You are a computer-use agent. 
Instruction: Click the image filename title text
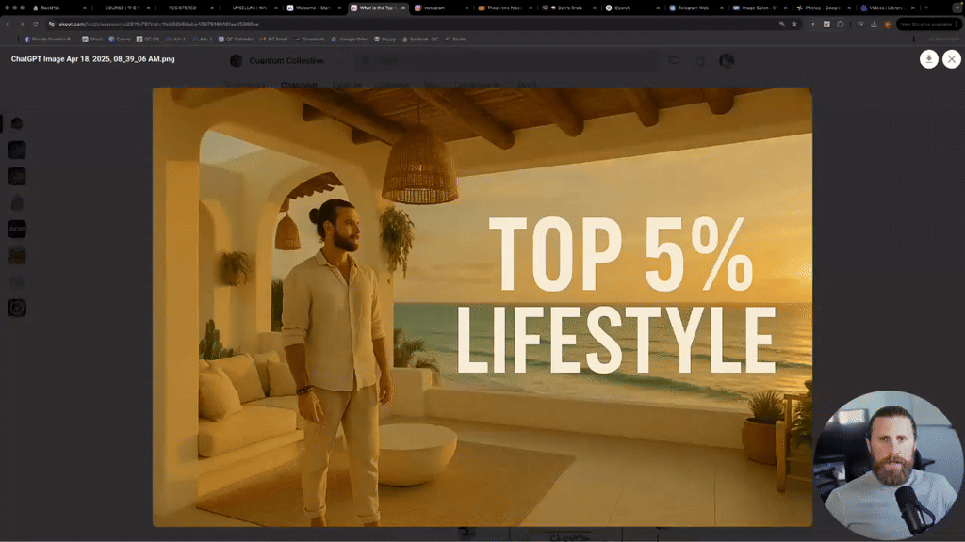click(x=93, y=59)
